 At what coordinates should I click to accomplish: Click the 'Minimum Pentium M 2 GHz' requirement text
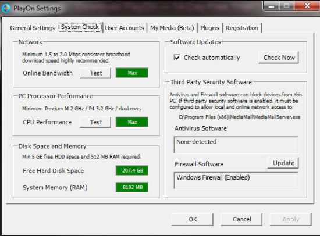point(81,108)
